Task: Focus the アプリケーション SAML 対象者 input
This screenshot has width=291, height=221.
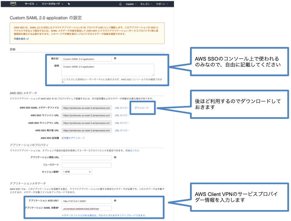Action: pyautogui.click(x=86, y=208)
